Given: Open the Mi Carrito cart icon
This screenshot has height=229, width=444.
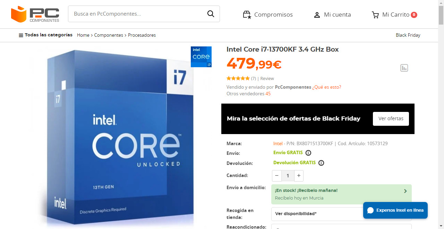Looking at the screenshot, I should click(375, 15).
